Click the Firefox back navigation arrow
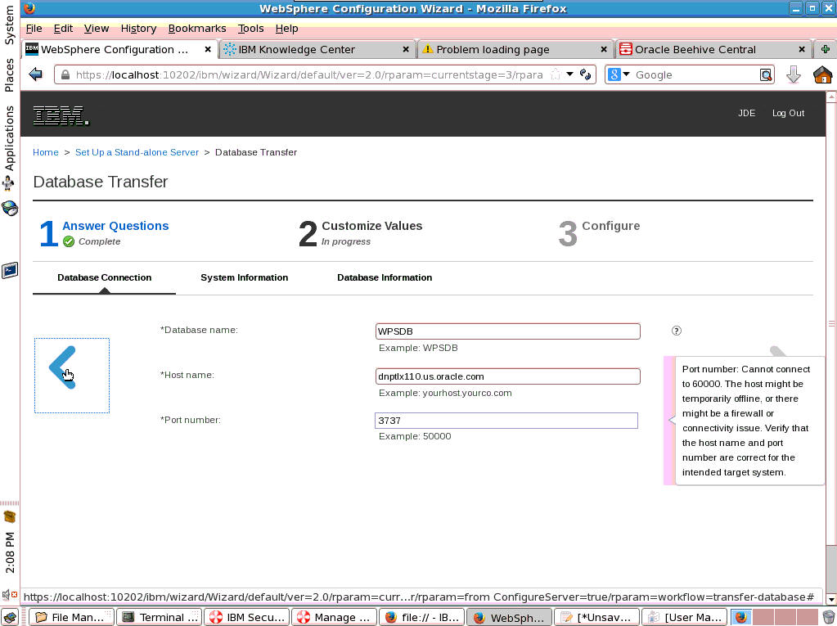This screenshot has height=626, width=837. pos(35,74)
